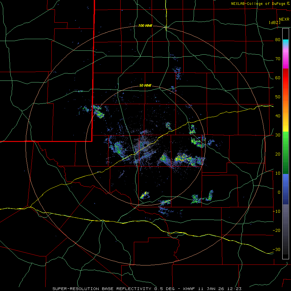Pick the 40 dBZ scale label
Image resolution: width=291 pixels, height=291 pixels.
pyautogui.click(x=278, y=116)
